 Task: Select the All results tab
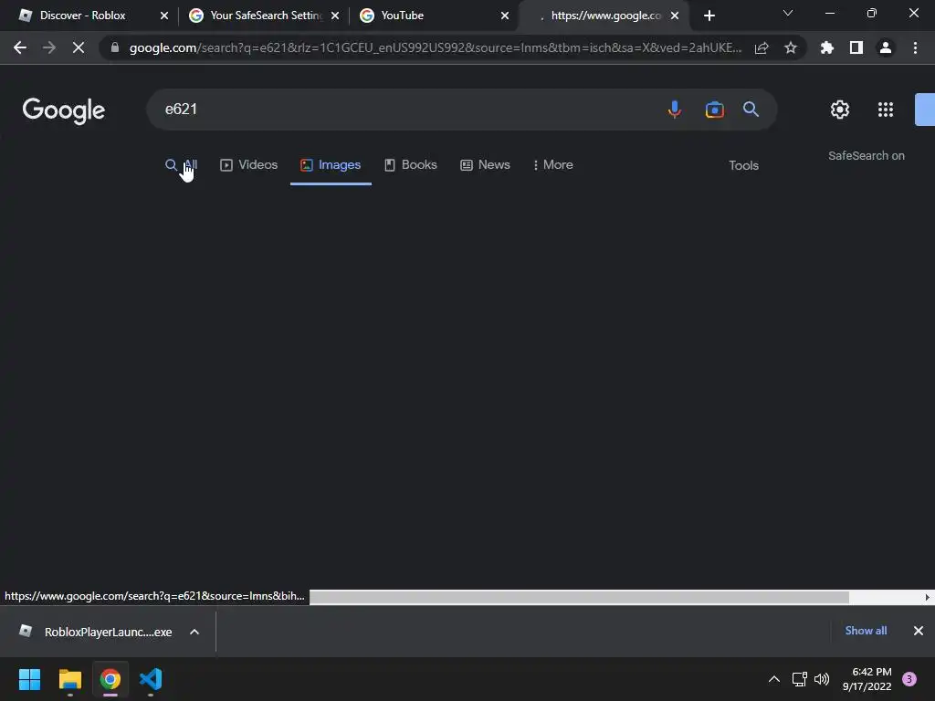point(182,164)
